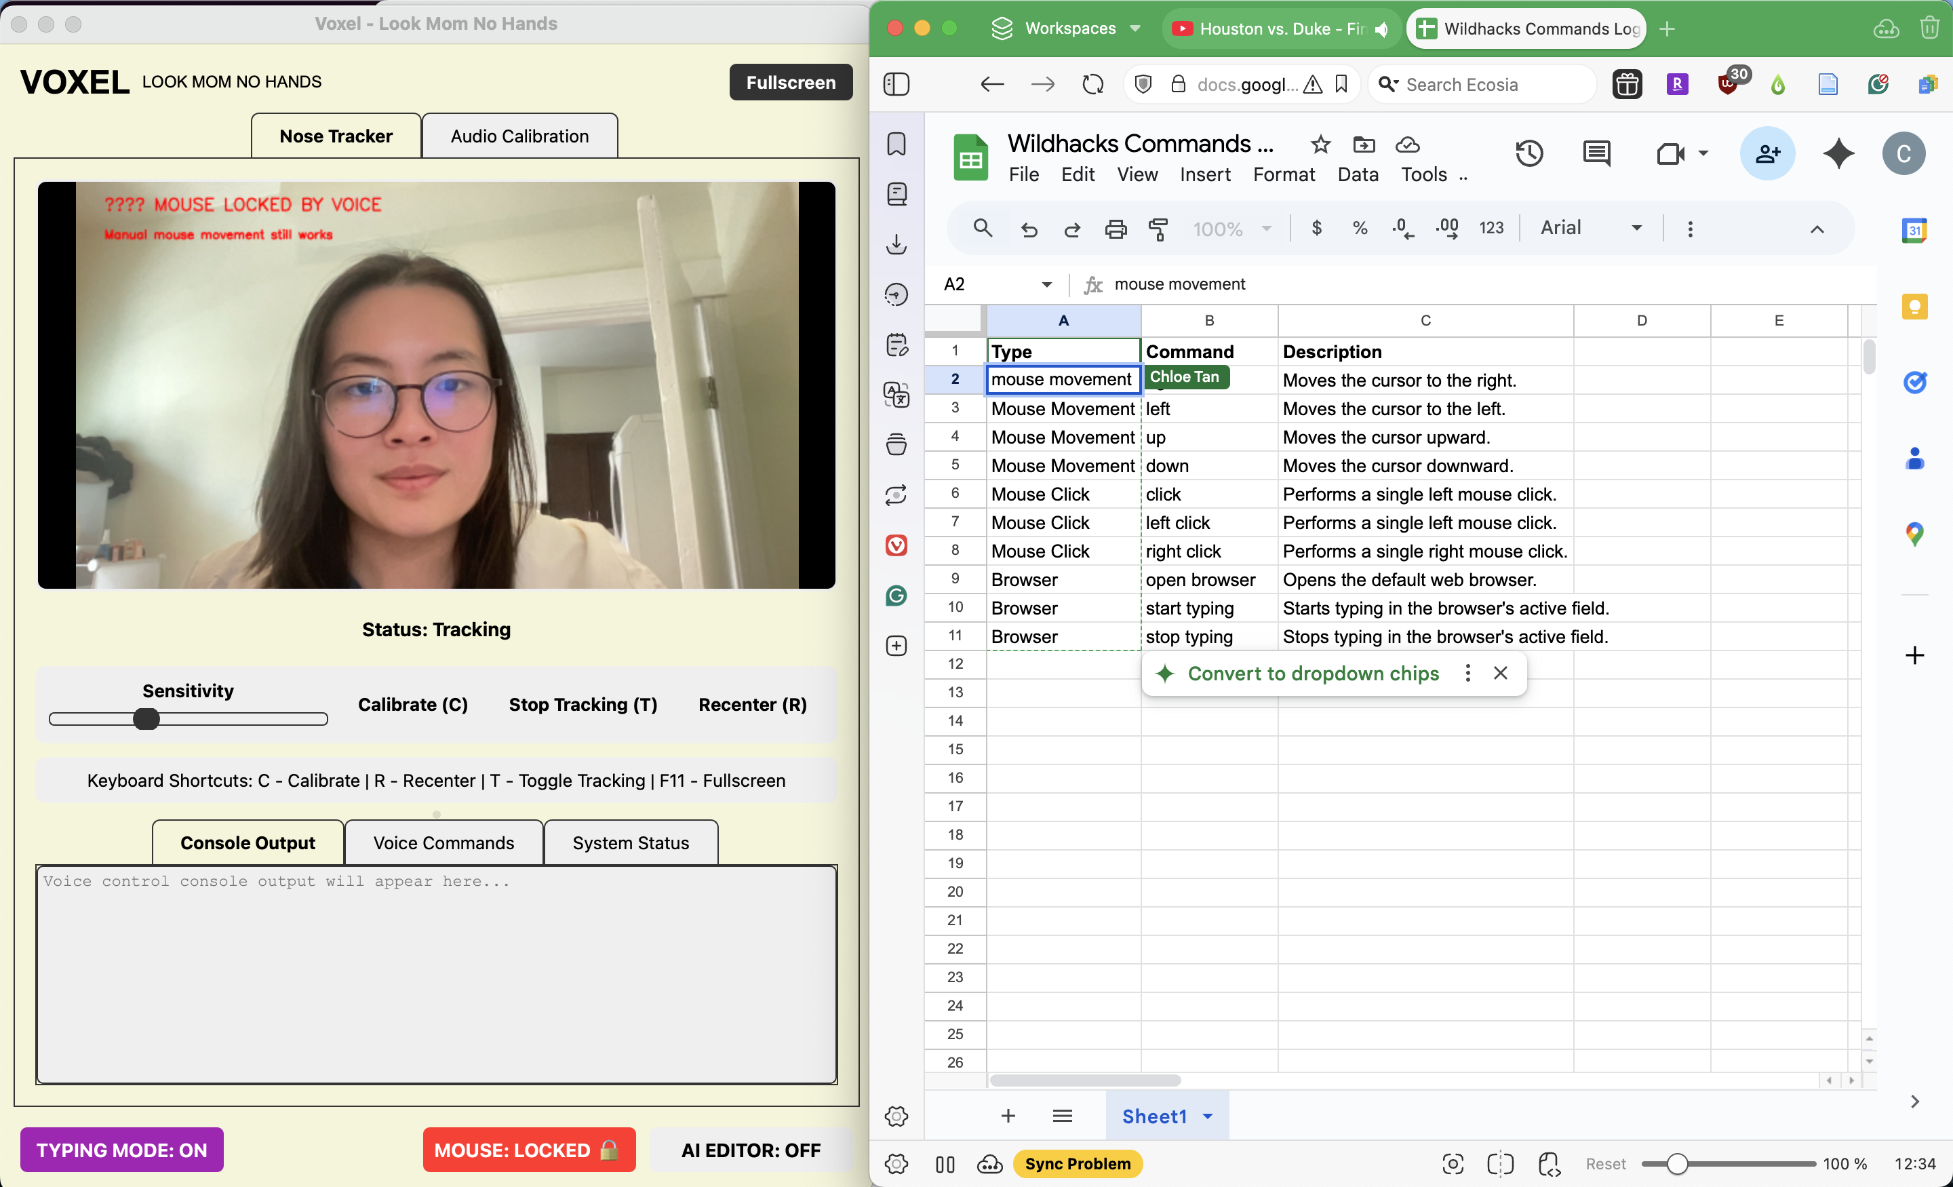Click Convert to dropdown chips
Image resolution: width=1953 pixels, height=1187 pixels.
[x=1313, y=673]
